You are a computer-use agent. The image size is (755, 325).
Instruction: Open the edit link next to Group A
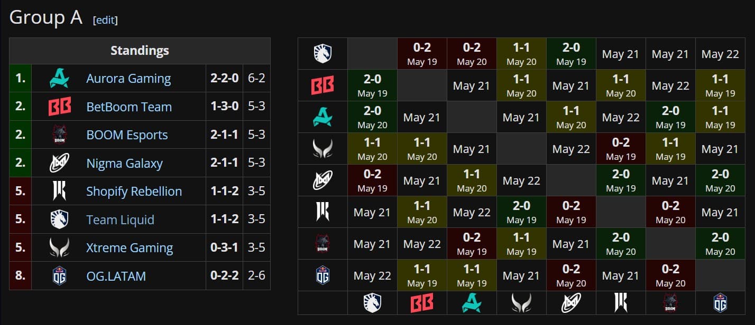click(105, 20)
